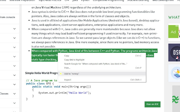Click text 'on Java Virtual Machine (JVM) regardless'
Screen dimensions: 180x112
(x=55, y=8)
